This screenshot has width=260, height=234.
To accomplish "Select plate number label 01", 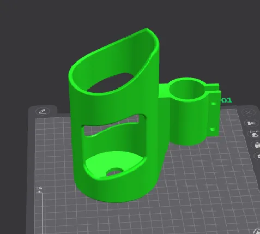I will pos(227,100).
